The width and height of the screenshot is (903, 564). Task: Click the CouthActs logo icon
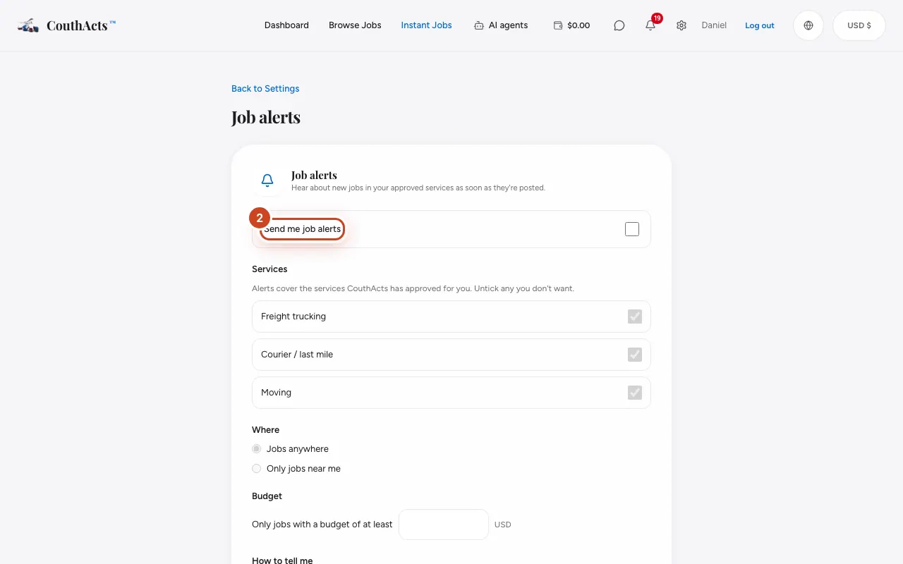(x=28, y=25)
